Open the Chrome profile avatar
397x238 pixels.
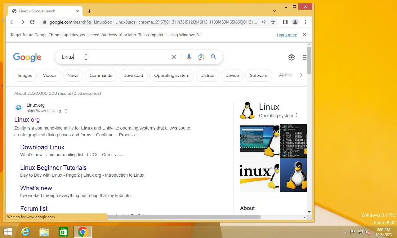pyautogui.click(x=295, y=22)
